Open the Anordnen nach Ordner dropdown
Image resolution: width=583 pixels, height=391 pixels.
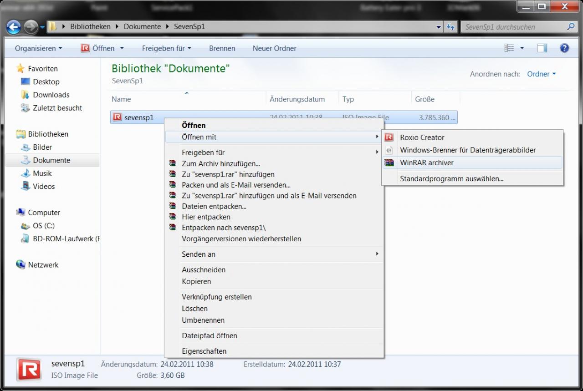tap(542, 74)
